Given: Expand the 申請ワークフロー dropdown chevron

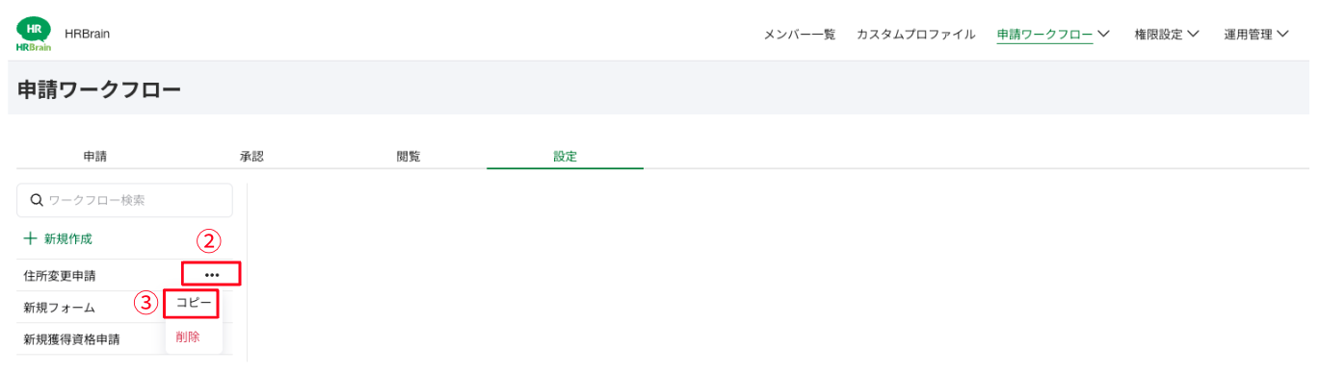Looking at the screenshot, I should pos(1103,34).
